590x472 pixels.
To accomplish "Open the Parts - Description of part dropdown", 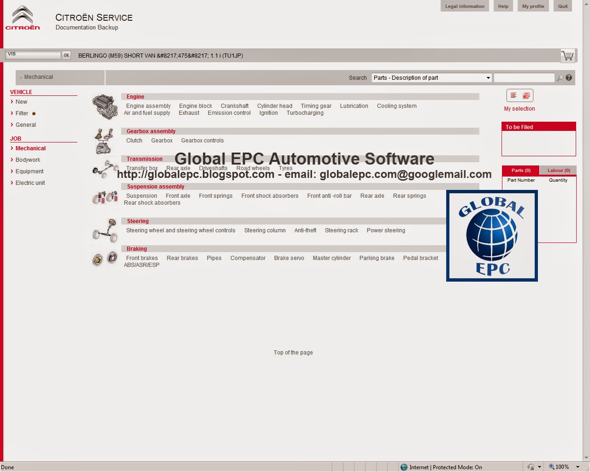I will pos(432,78).
